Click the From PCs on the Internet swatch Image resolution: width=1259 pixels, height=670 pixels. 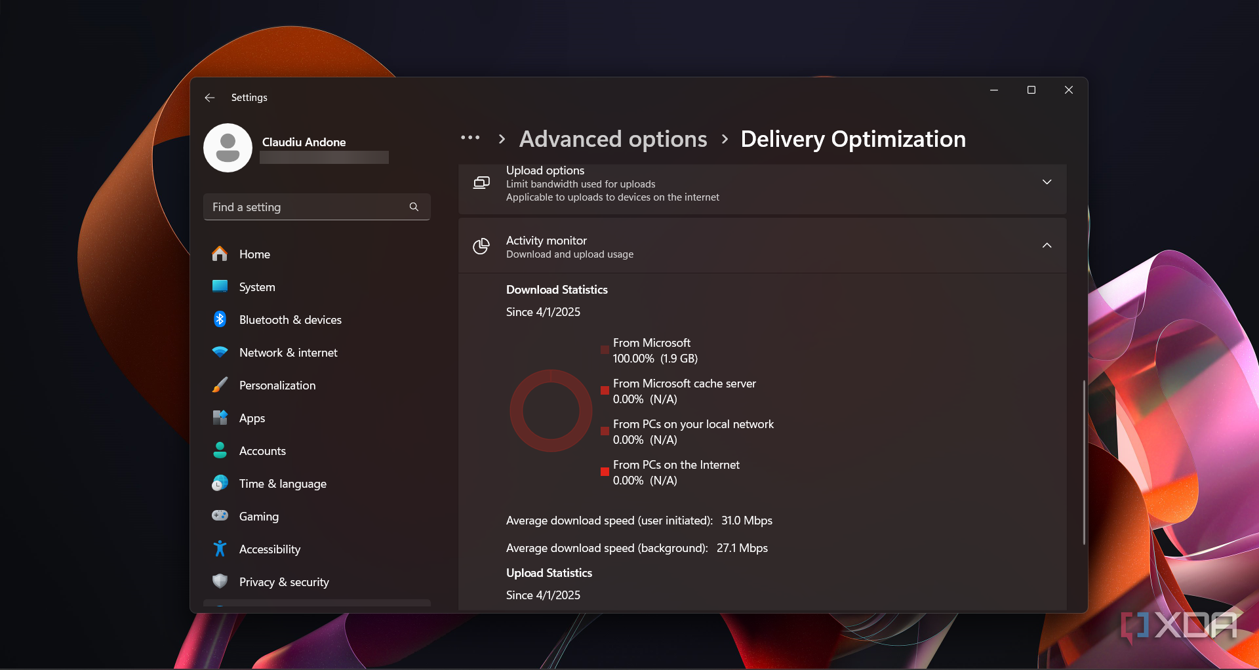[x=605, y=472]
